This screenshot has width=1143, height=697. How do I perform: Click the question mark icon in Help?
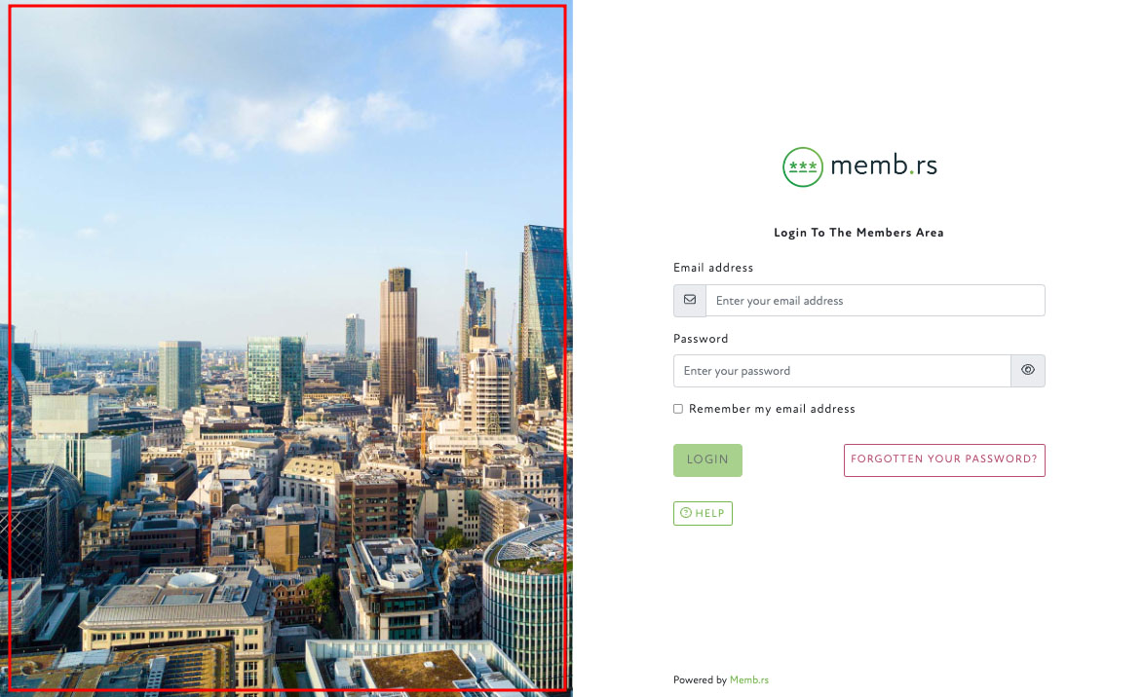coord(685,513)
